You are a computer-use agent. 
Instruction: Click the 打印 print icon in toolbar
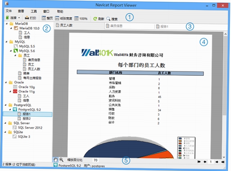tap(27, 18)
